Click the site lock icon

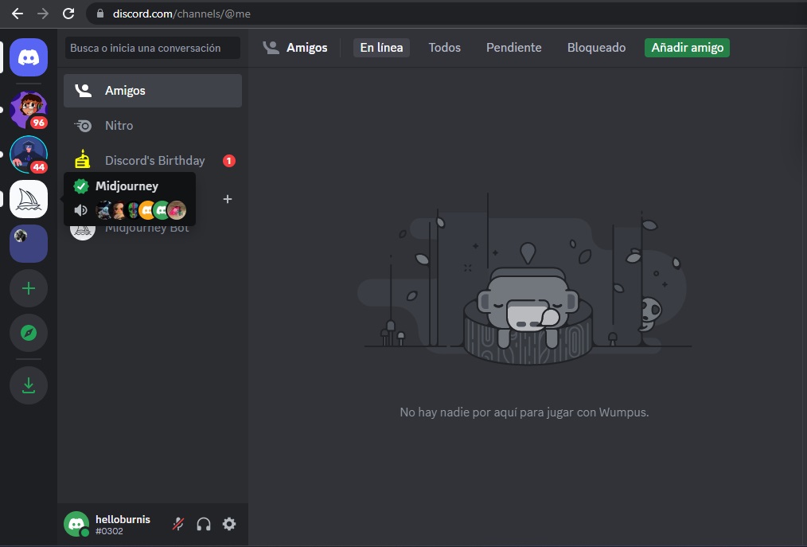click(100, 14)
